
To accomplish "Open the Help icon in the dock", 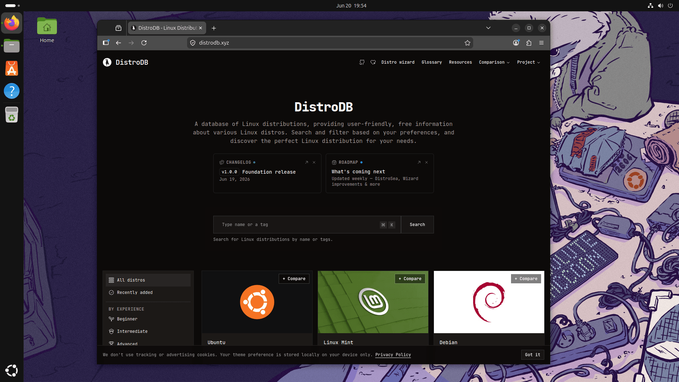I will (12, 91).
